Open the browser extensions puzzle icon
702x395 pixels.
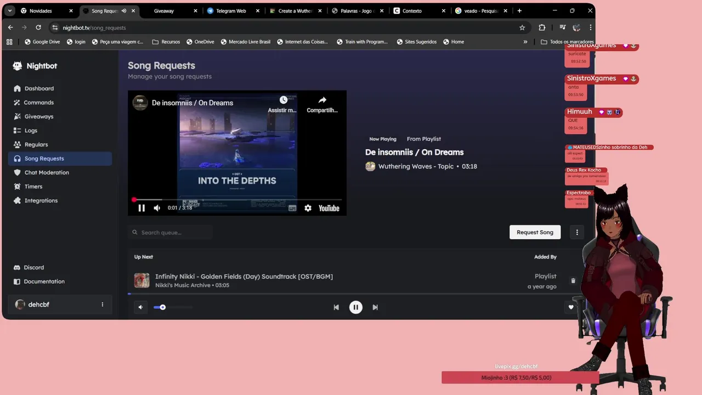[x=542, y=27]
